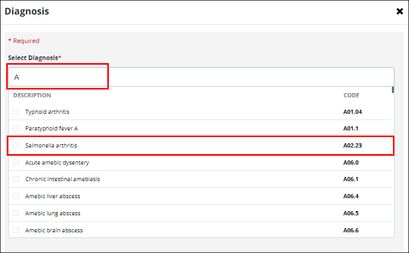Choose the code A06.6 entry
The height and width of the screenshot is (253, 409).
pyautogui.click(x=351, y=230)
